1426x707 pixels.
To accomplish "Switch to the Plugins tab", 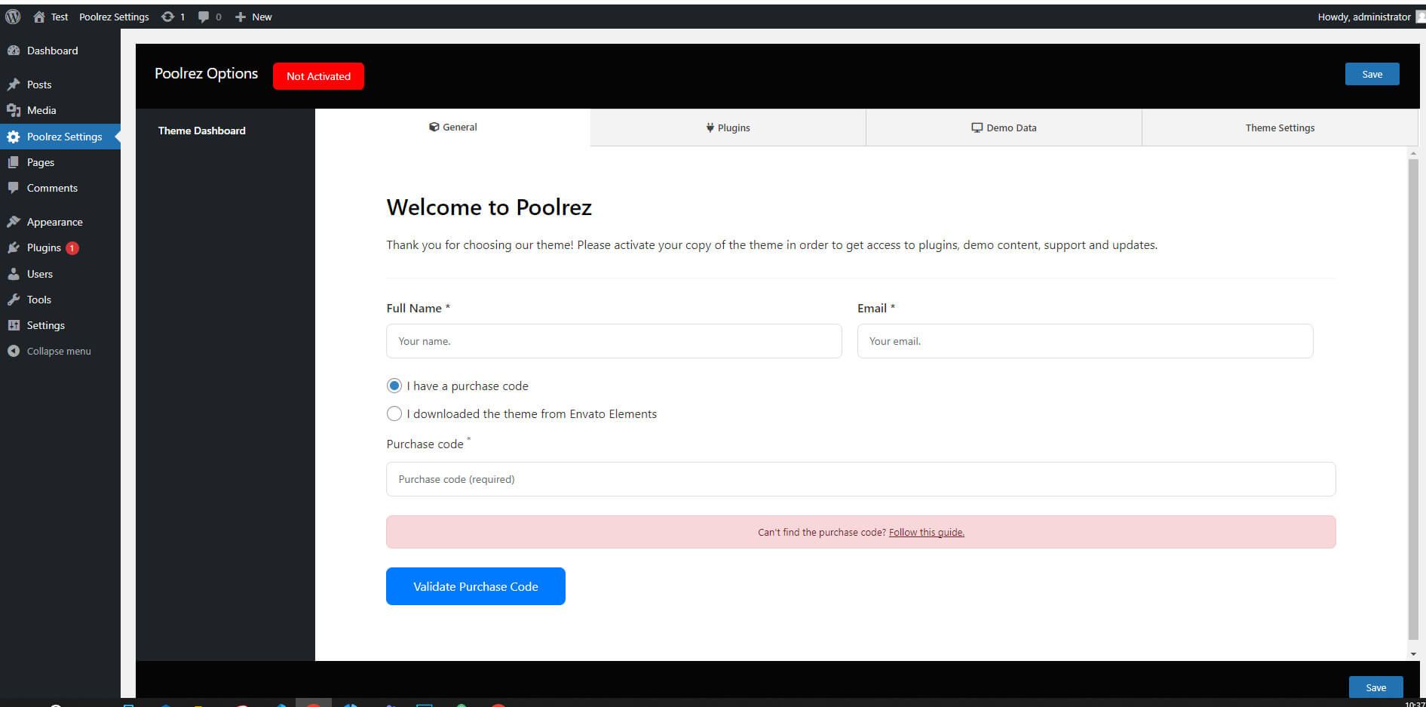I will pos(728,128).
